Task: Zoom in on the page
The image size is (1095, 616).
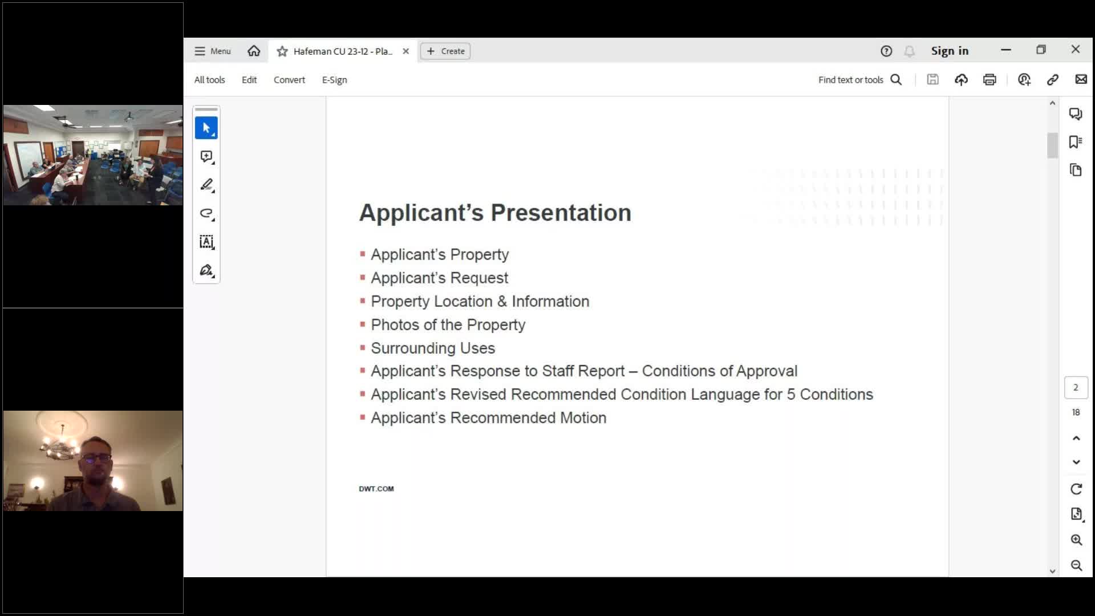Action: click(x=1076, y=540)
